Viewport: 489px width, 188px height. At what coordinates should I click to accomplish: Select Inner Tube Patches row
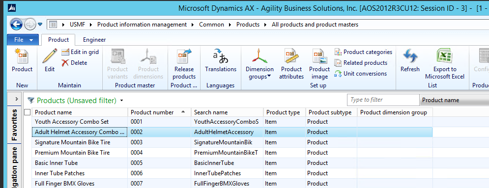[232, 173]
